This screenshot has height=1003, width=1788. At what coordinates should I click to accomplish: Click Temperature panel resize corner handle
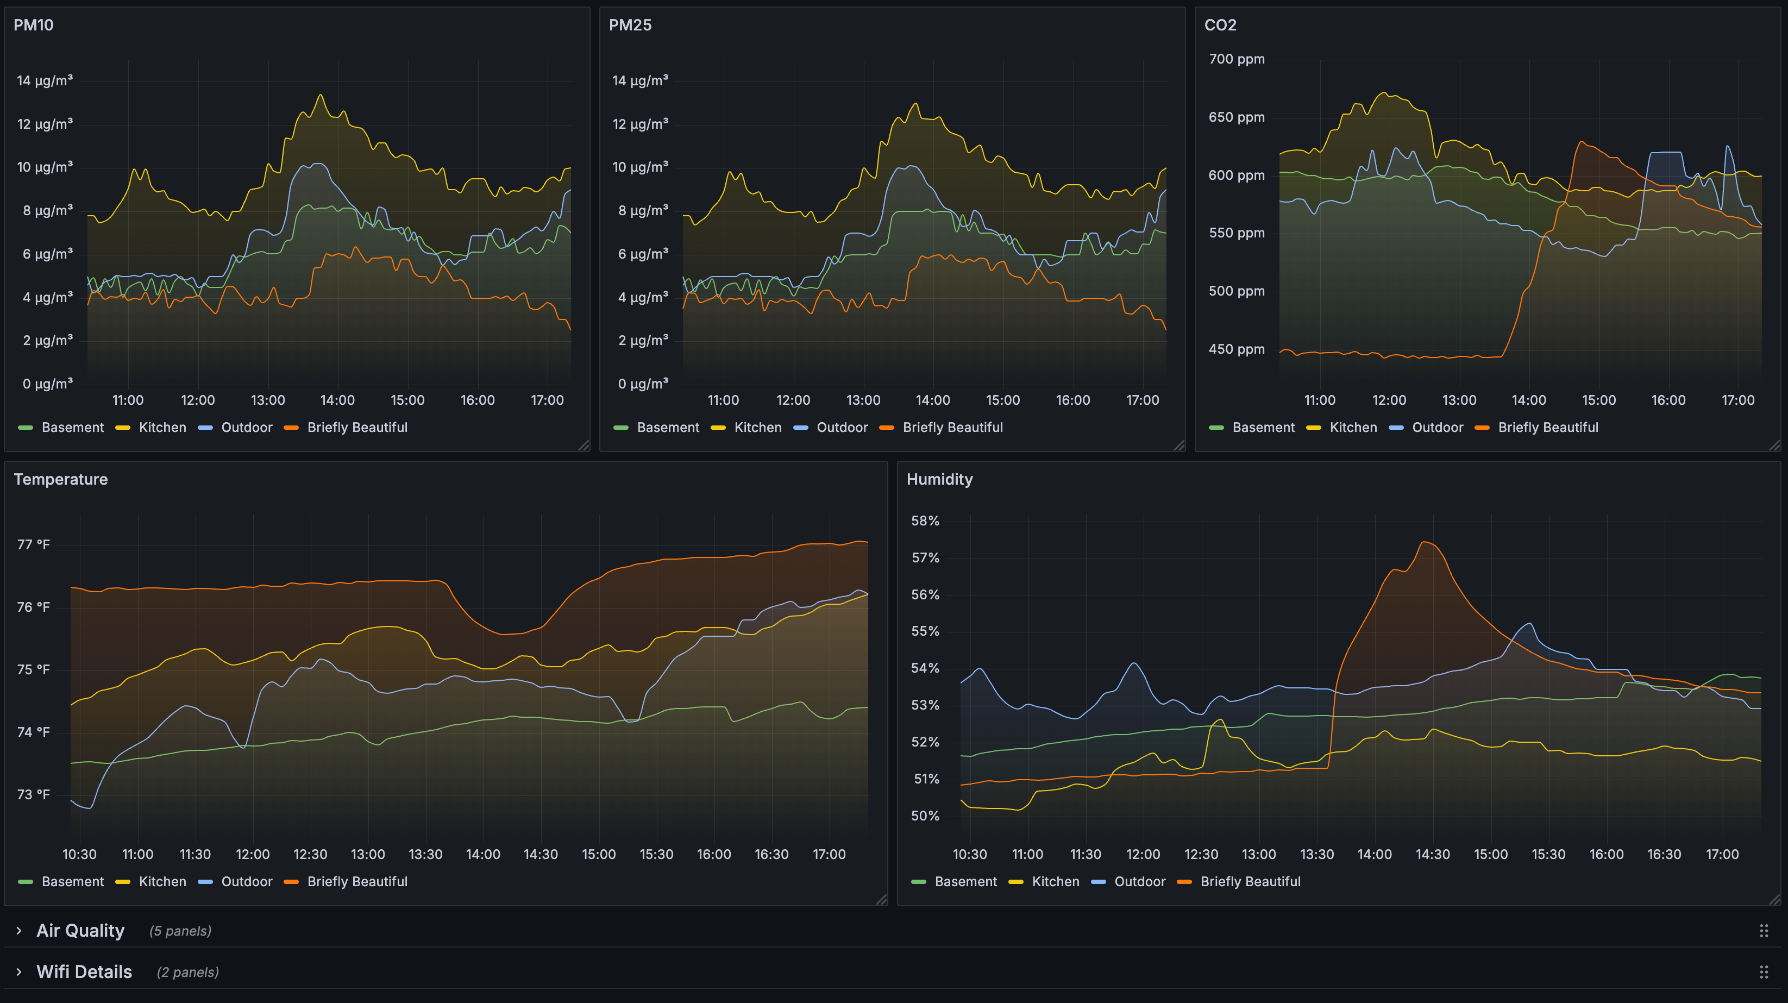point(882,900)
